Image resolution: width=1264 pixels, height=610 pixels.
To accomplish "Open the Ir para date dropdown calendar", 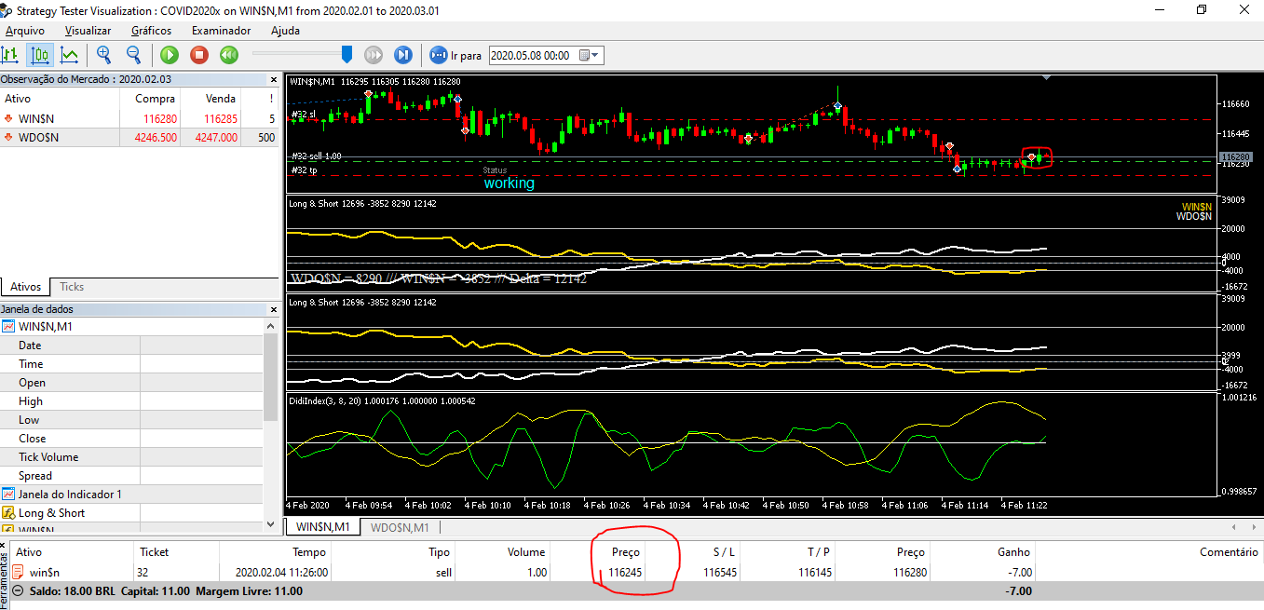I will (591, 55).
